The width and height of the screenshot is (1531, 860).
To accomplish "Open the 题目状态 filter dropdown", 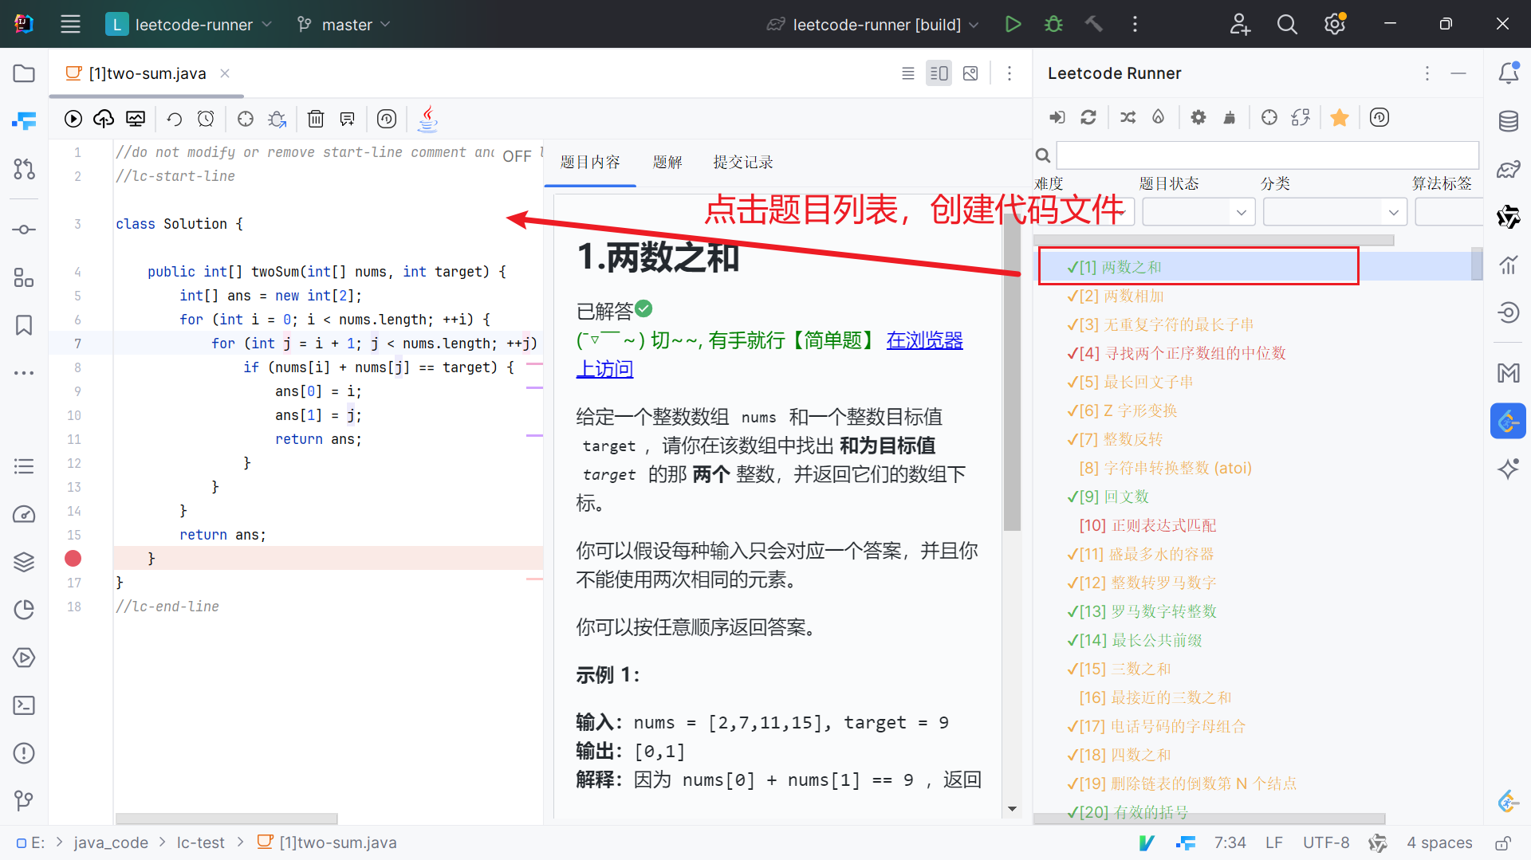I will (1198, 212).
